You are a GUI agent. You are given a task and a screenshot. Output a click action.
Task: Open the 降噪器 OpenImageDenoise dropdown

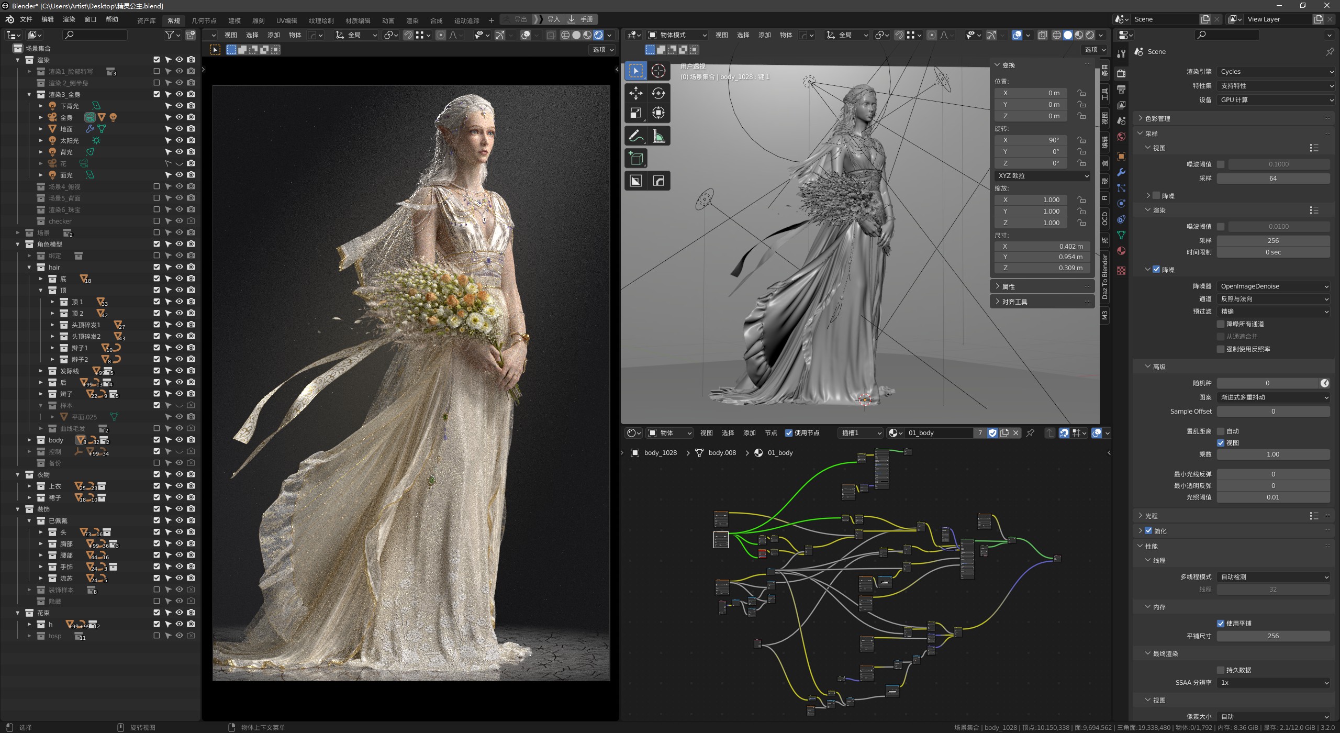click(x=1273, y=286)
